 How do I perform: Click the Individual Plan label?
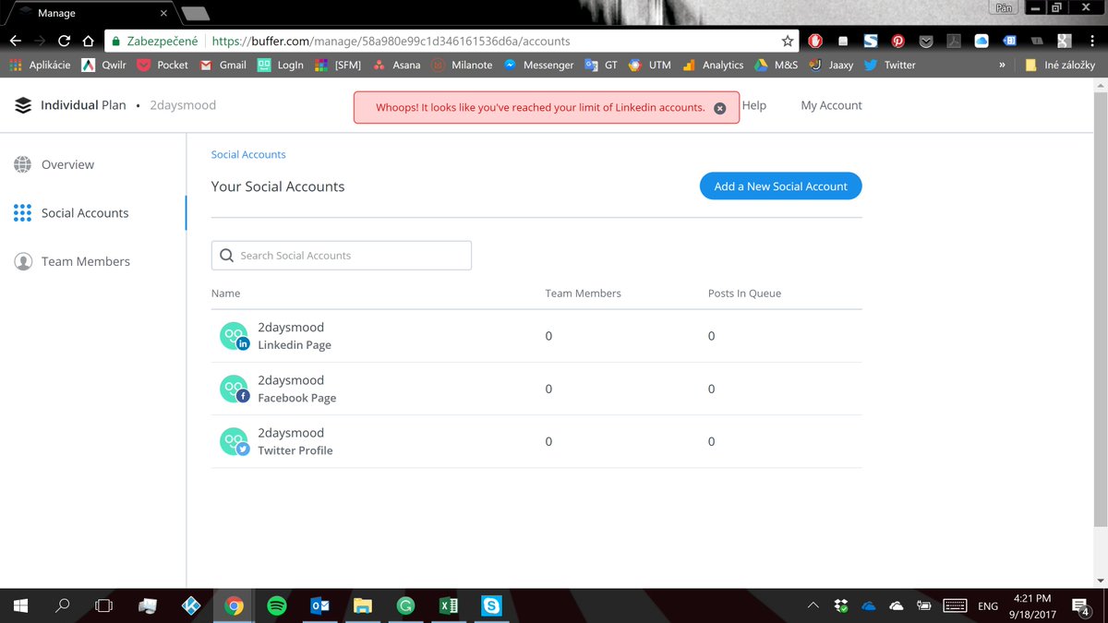pos(83,105)
